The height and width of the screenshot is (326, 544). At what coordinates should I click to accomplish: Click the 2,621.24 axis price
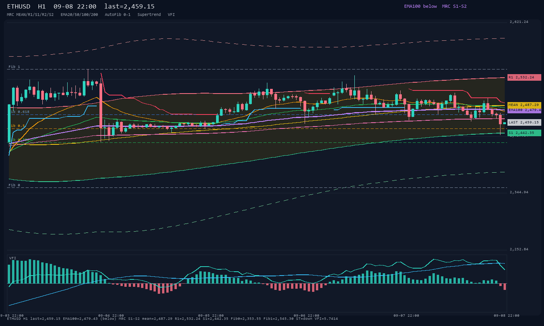pyautogui.click(x=519, y=22)
